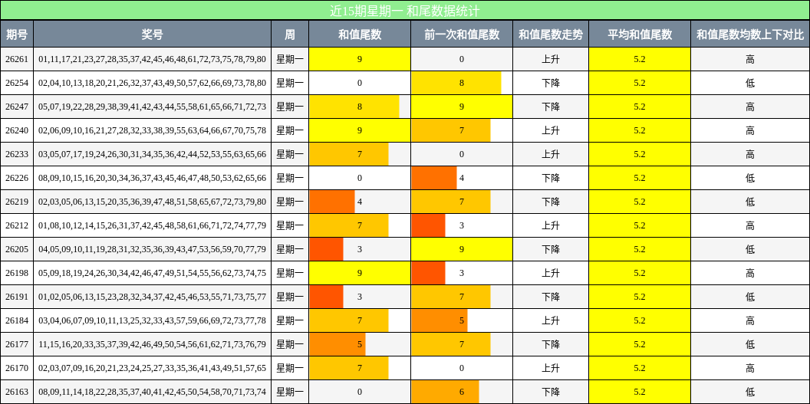Select period number 26198
810x404 pixels.
(x=17, y=273)
